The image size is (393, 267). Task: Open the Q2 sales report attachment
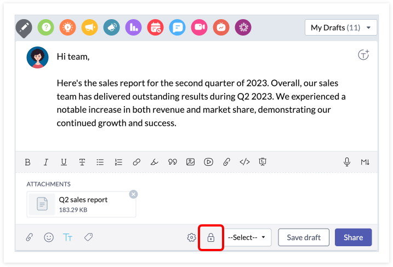tap(81, 205)
